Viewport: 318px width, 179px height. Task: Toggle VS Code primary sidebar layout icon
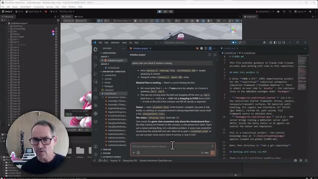(275, 42)
